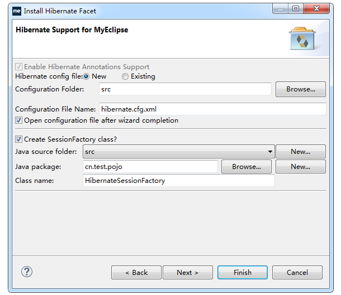Toggle Enable Hibernate Annotations Support checkbox
The image size is (341, 295).
18,66
